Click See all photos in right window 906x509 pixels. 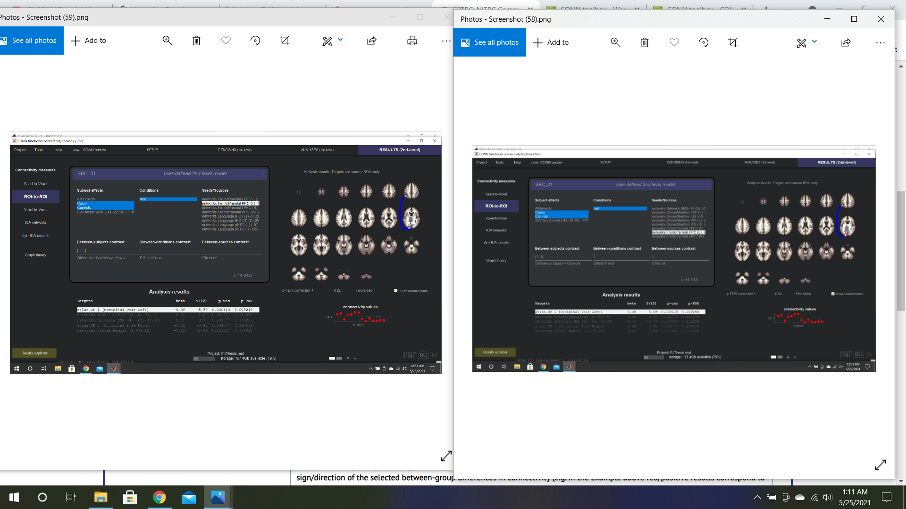tap(490, 42)
